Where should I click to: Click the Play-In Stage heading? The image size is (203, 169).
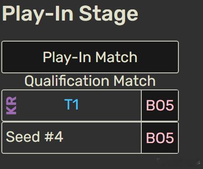coord(70,14)
